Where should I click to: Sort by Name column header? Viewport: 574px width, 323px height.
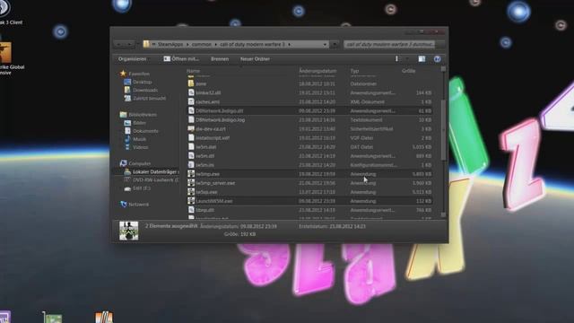tap(193, 71)
